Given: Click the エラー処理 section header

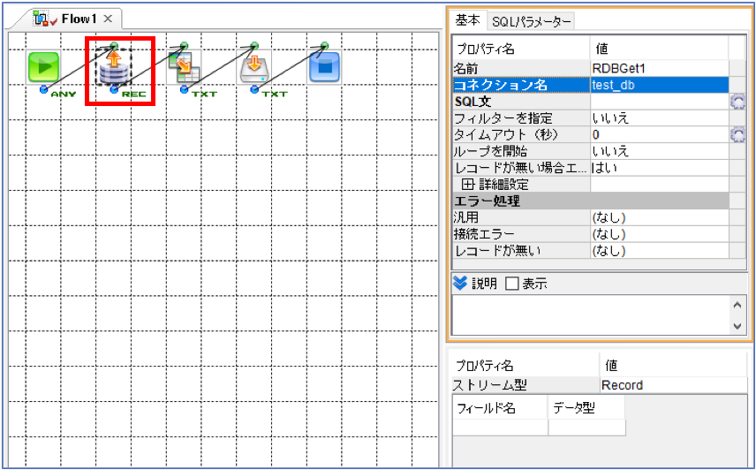Looking at the screenshot, I should [x=591, y=201].
